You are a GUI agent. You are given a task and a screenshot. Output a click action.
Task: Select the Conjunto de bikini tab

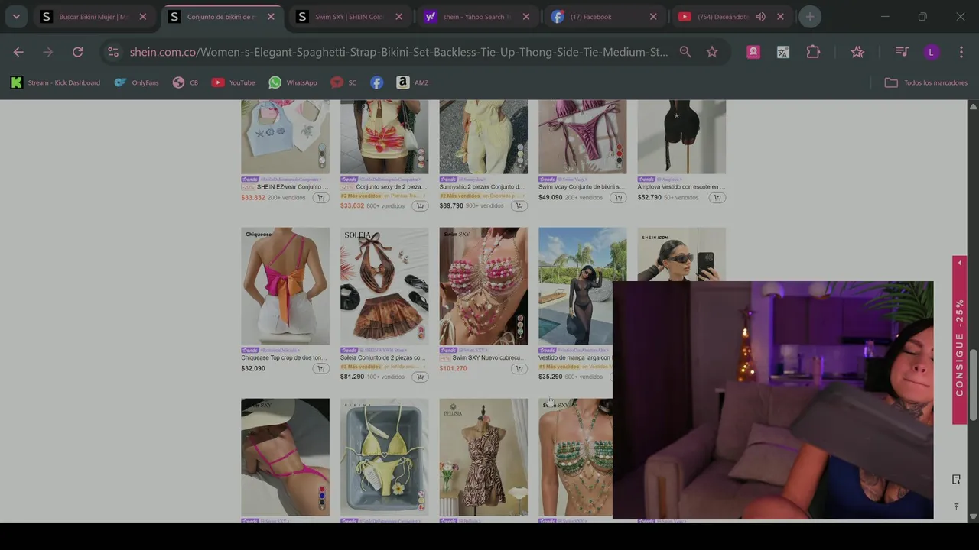pos(221,16)
